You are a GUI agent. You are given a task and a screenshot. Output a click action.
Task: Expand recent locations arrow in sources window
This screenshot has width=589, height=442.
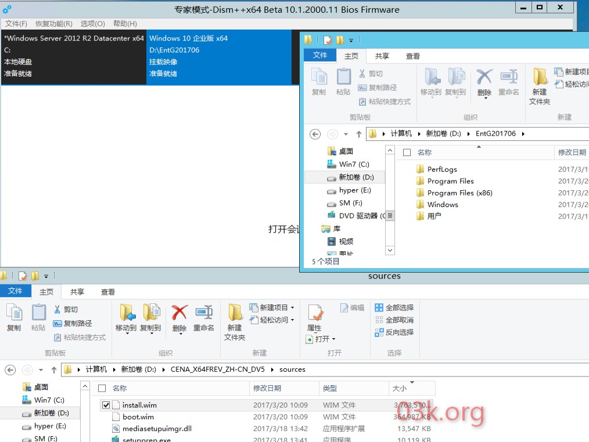click(41, 370)
